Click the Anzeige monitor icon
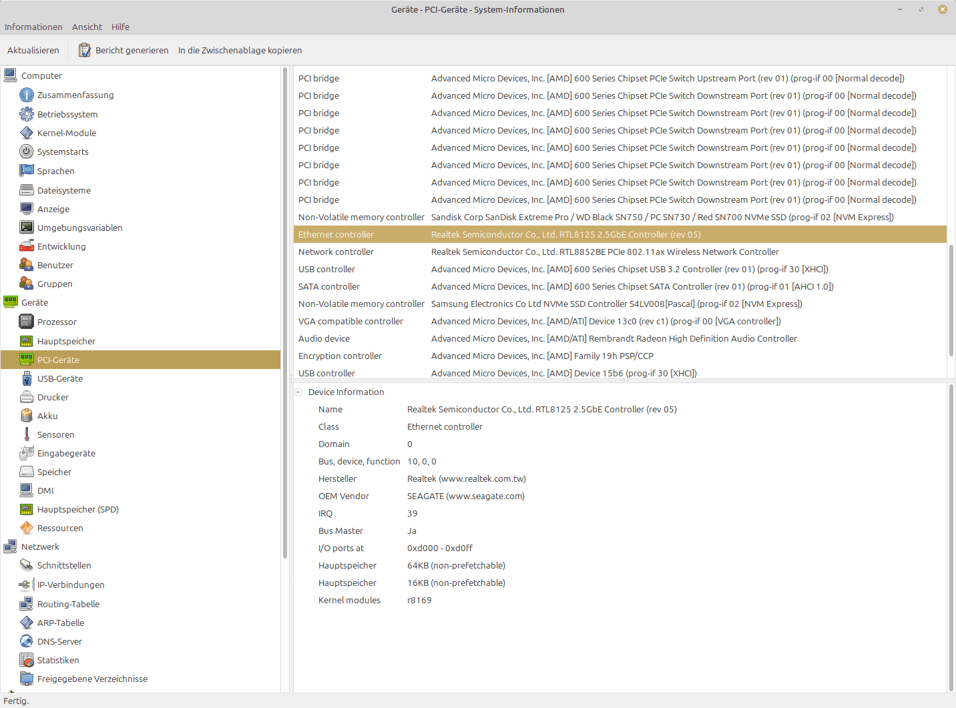The width and height of the screenshot is (956, 708). tap(27, 209)
